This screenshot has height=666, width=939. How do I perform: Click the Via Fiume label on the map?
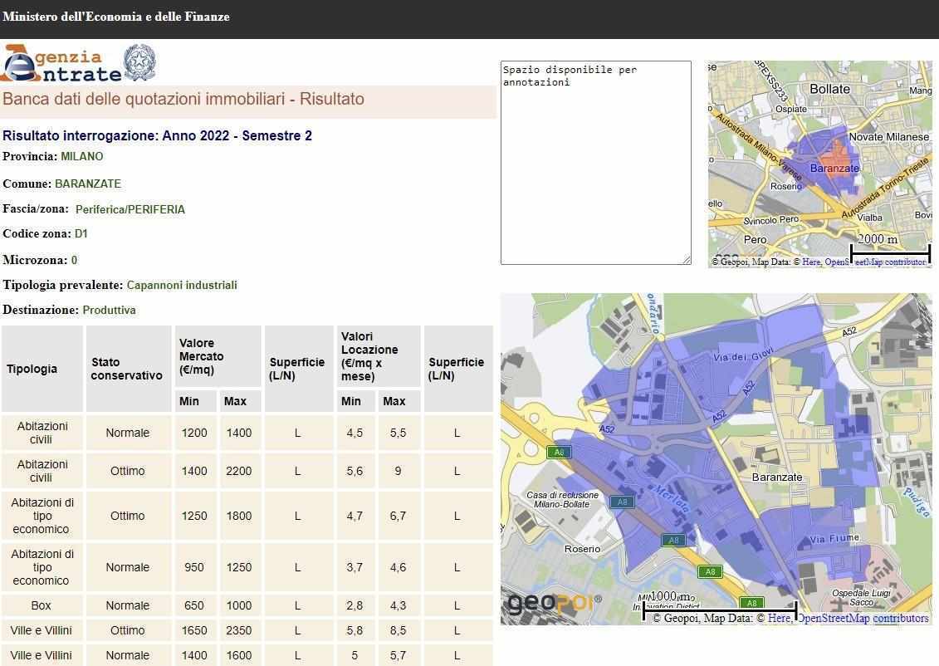pyautogui.click(x=834, y=539)
